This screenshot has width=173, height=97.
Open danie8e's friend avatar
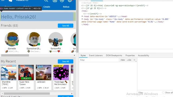click(x=12, y=39)
